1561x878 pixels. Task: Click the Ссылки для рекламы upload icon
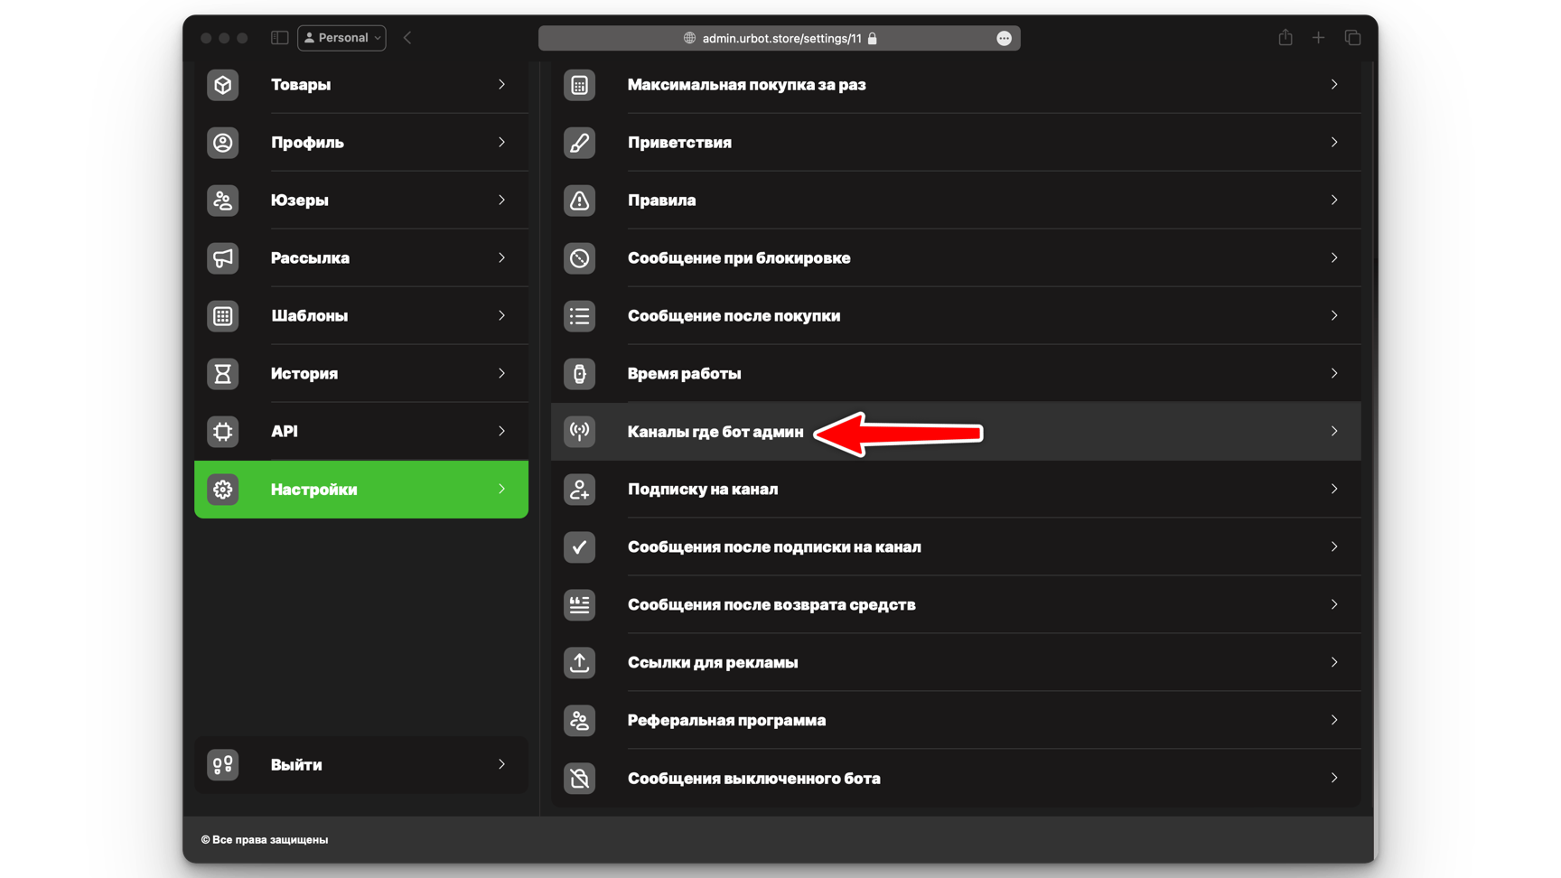(x=579, y=663)
